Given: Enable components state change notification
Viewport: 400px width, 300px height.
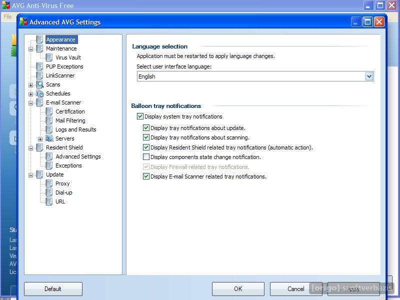Looking at the screenshot, I should click(x=146, y=157).
